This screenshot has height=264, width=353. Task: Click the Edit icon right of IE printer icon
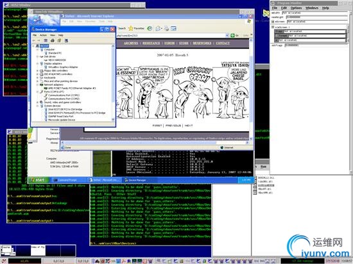(x=173, y=28)
